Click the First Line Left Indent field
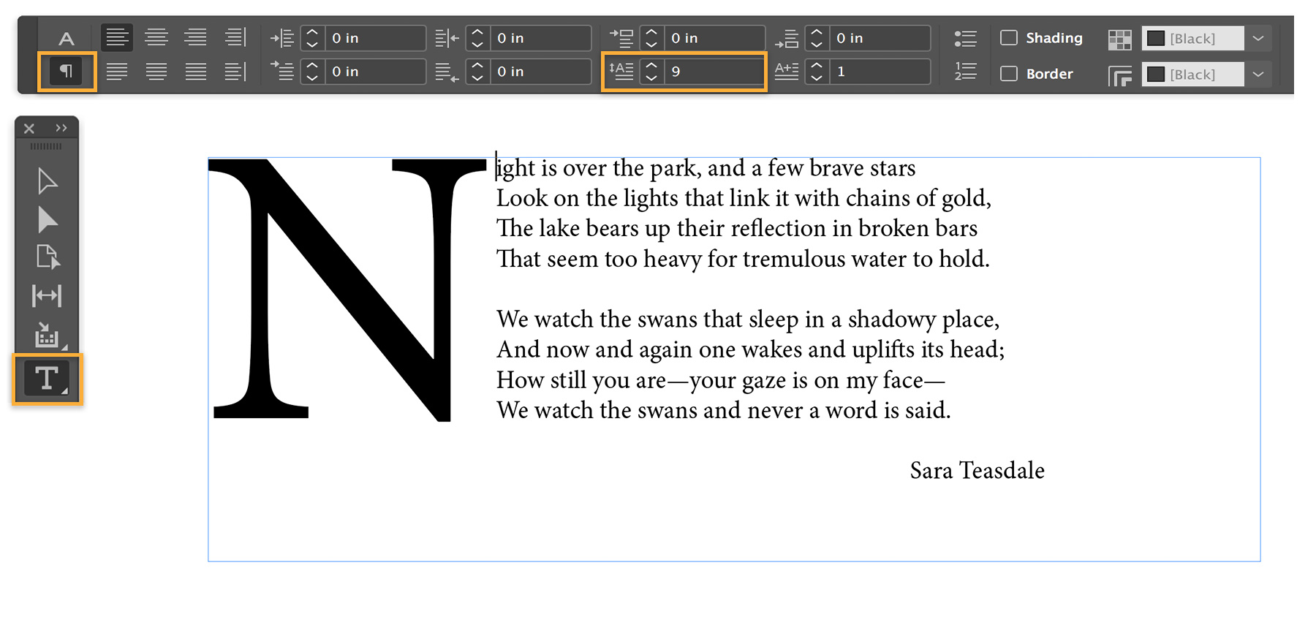 [x=374, y=72]
